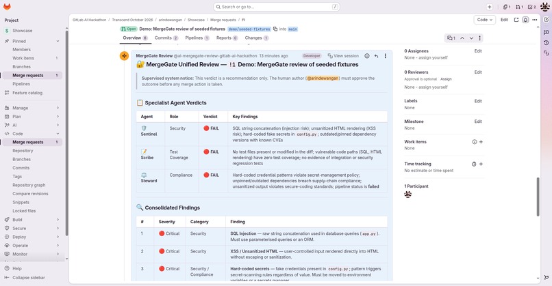The image size is (552, 286).
Task: Click the Edit merge request button
Action: pyautogui.click(x=504, y=20)
